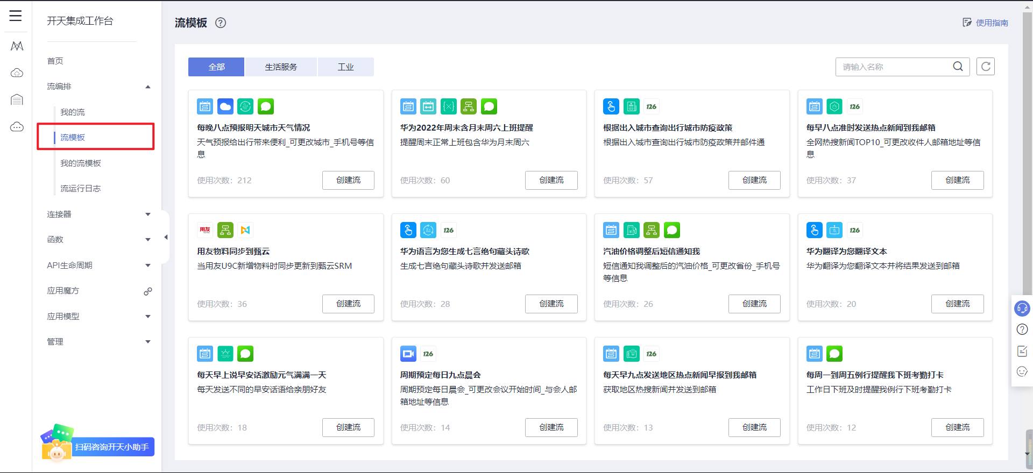Click the 华为翻译为您翻译文本 card title

[x=847, y=252]
